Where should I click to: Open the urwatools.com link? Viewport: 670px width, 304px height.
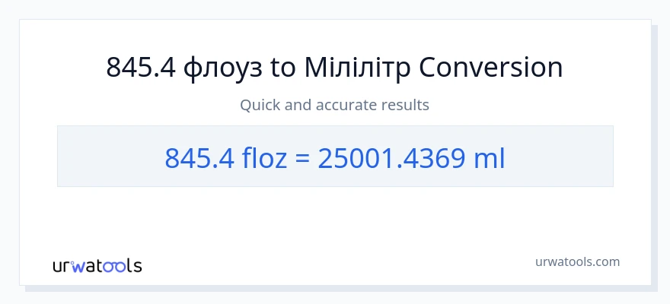coord(577,261)
